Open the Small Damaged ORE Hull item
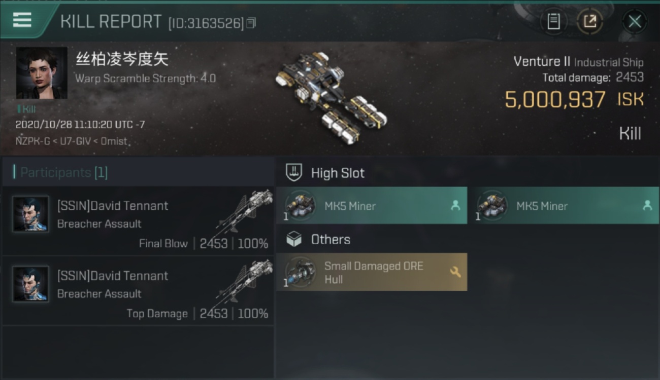 point(372,272)
